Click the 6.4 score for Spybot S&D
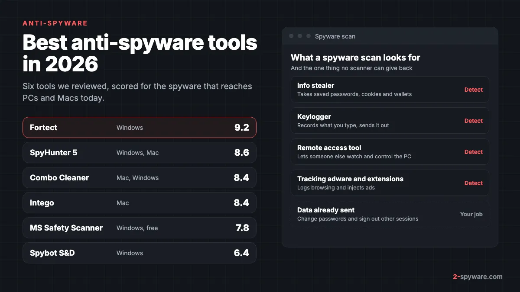The width and height of the screenshot is (520, 292). pos(241,253)
